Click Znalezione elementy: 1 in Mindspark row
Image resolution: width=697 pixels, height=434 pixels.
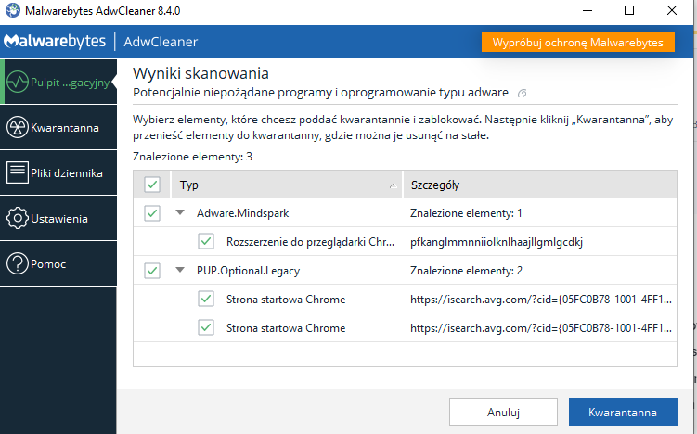(466, 213)
